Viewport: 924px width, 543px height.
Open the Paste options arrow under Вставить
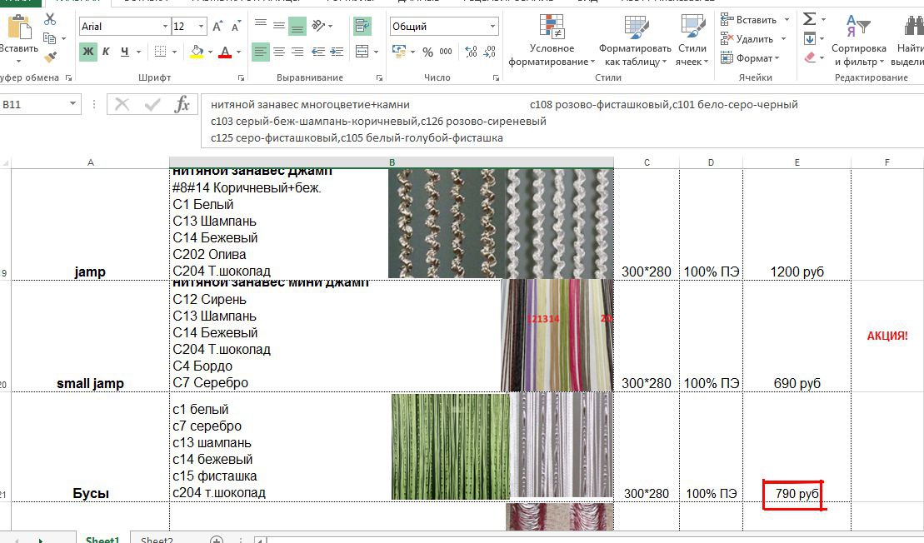point(19,62)
